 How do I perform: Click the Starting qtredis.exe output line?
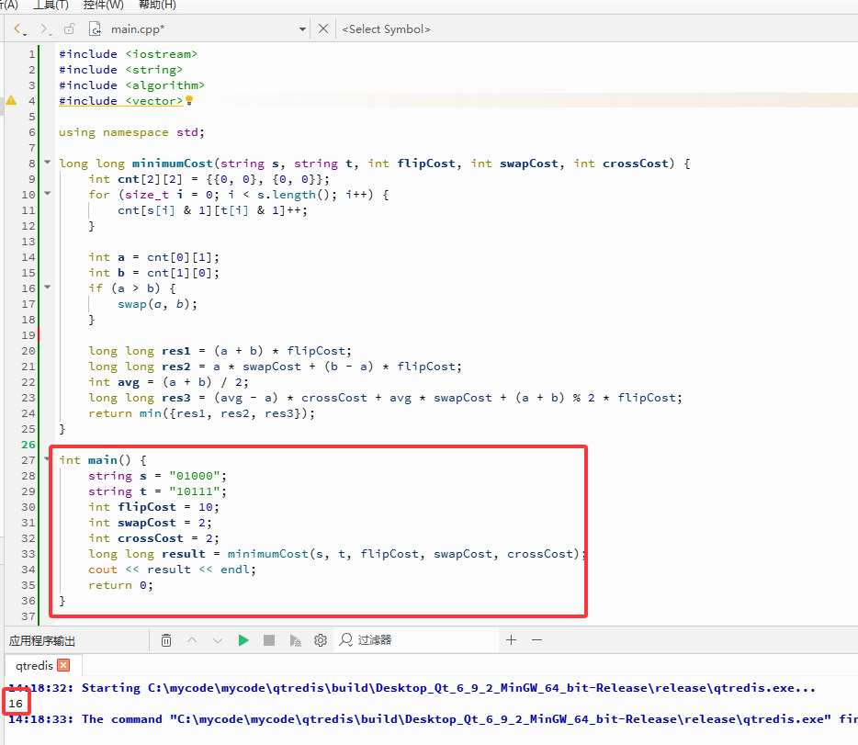pos(412,688)
